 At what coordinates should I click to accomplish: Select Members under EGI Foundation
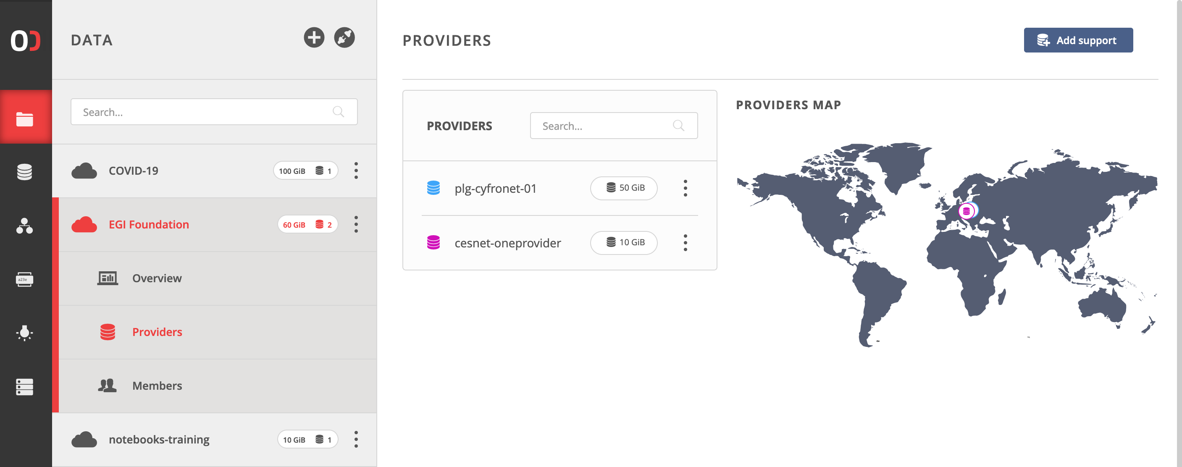tap(157, 386)
